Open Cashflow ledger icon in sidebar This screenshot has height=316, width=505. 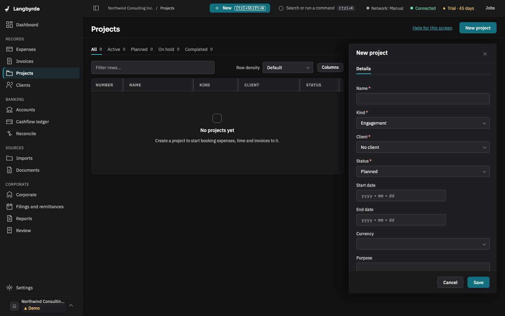pos(9,121)
